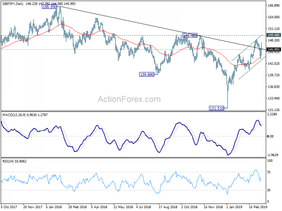Click the 149.480 resistance price label
Screen dimensions: 282x211
(x=190, y=35)
